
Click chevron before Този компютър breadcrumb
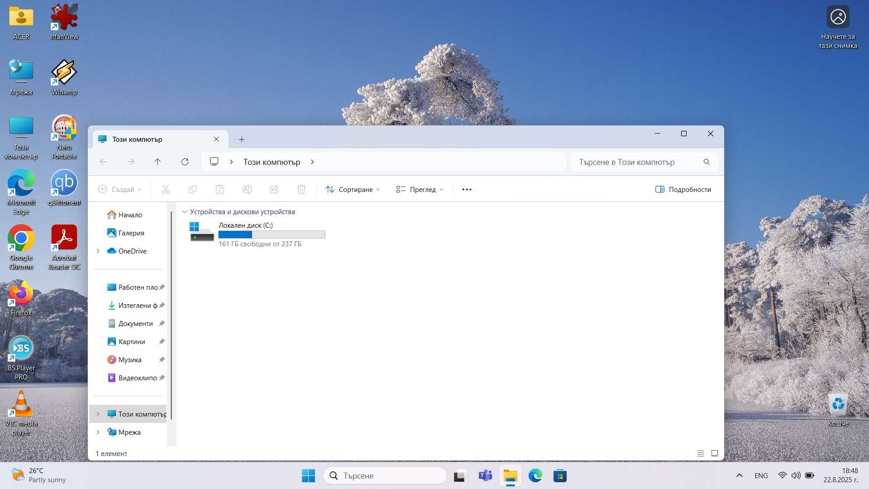tap(231, 162)
